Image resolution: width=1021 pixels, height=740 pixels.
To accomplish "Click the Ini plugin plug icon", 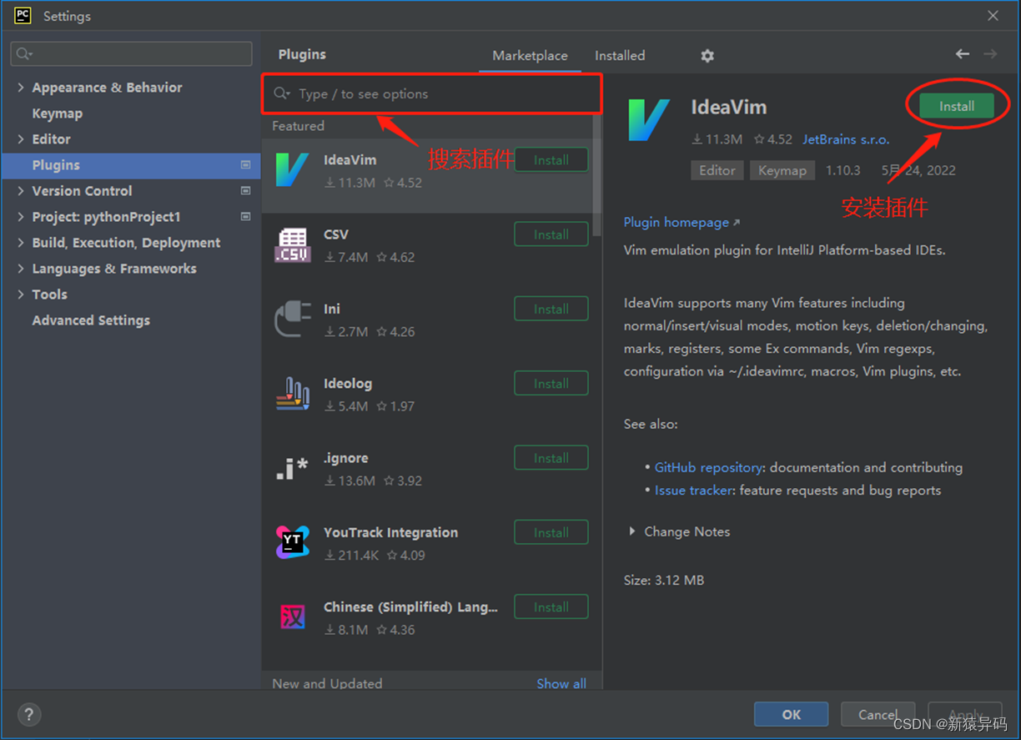I will (x=292, y=318).
